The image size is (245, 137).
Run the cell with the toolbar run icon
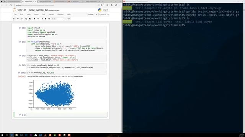point(42,19)
